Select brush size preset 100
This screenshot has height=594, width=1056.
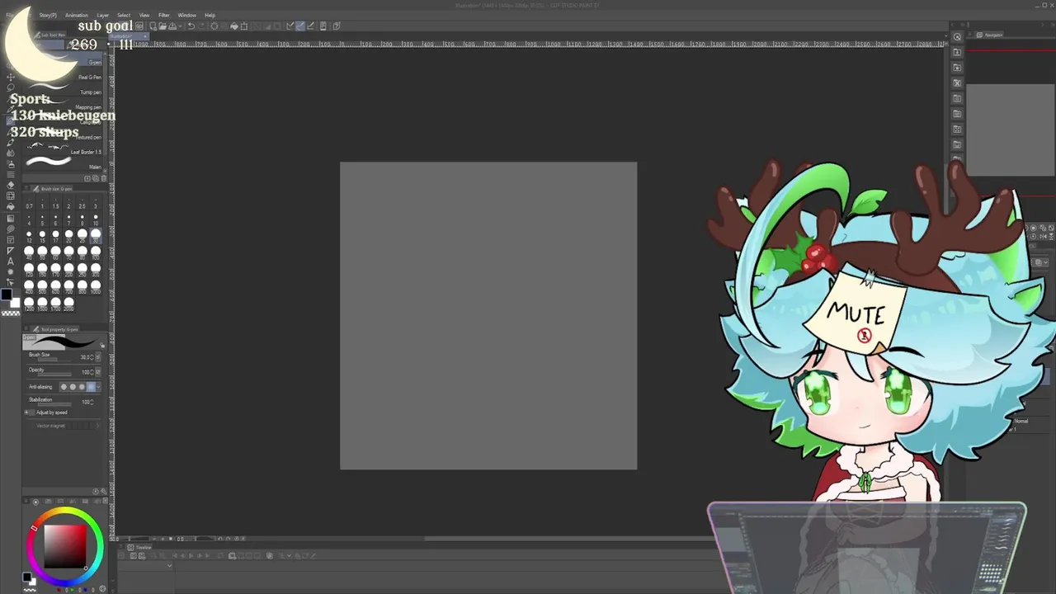coord(96,253)
